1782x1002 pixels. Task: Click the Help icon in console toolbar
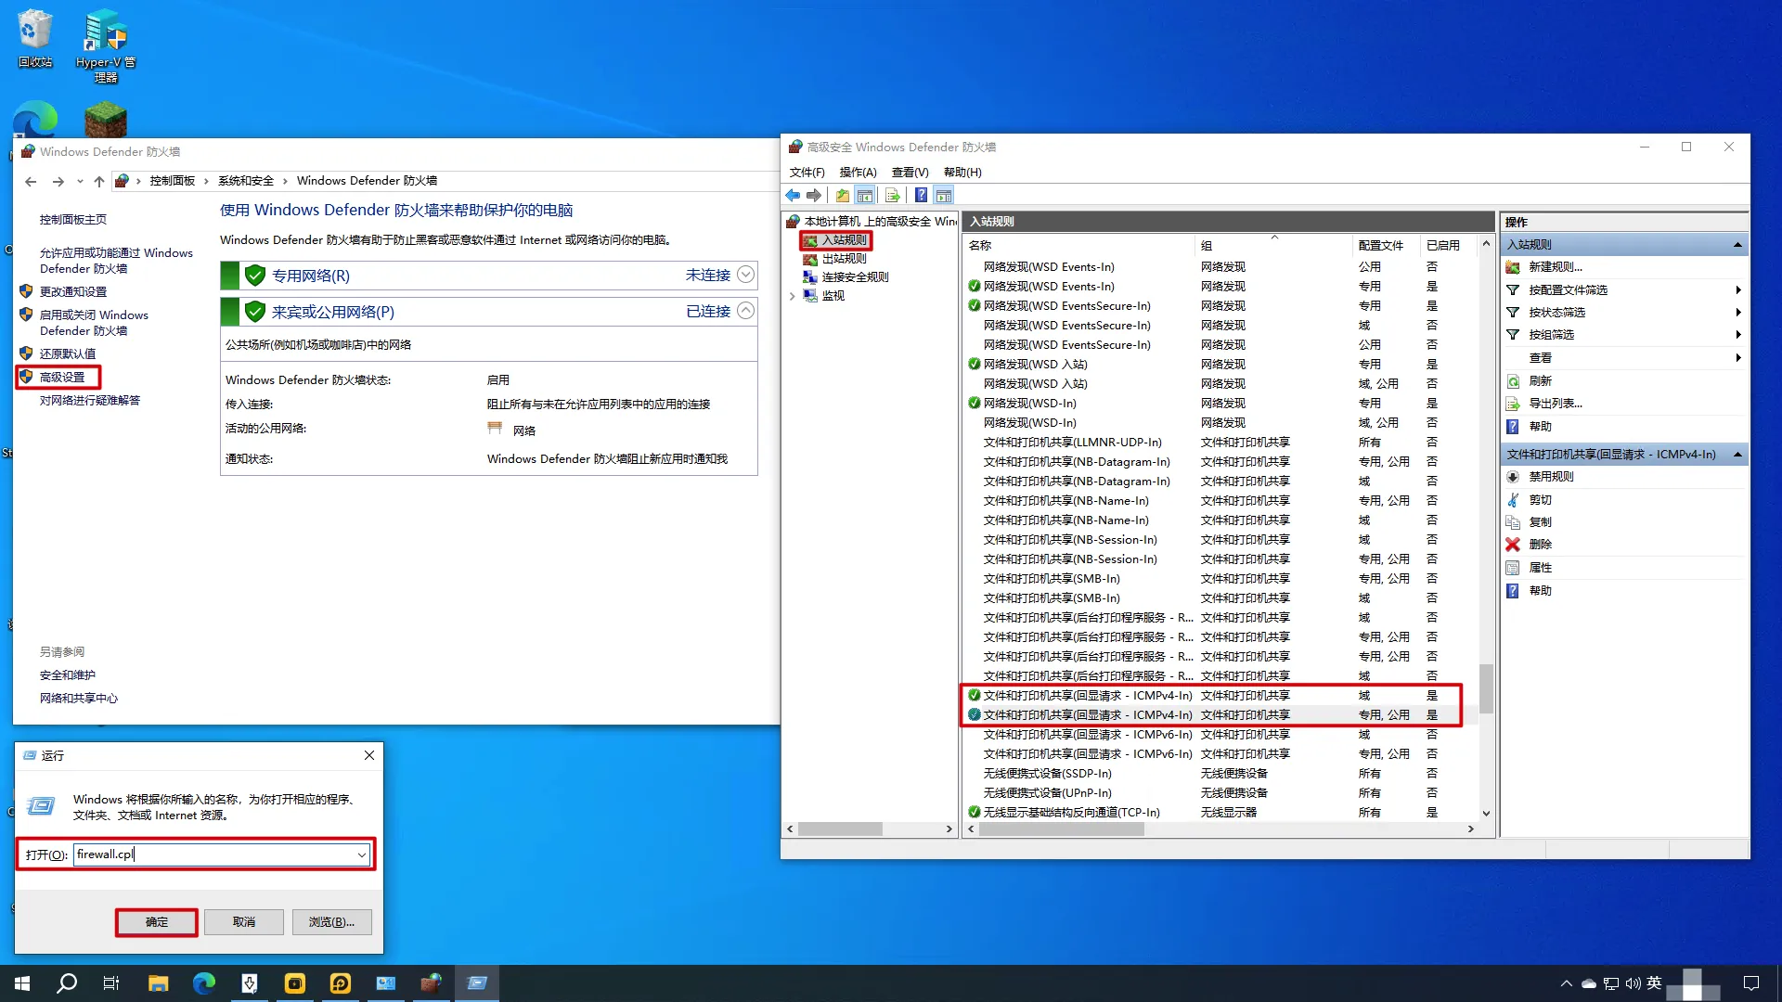point(920,195)
